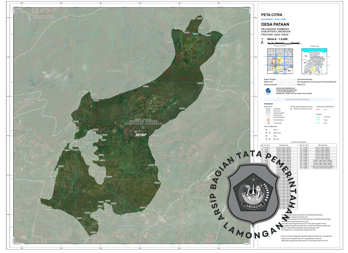Click the Sungai river legend symbol

tap(317, 119)
